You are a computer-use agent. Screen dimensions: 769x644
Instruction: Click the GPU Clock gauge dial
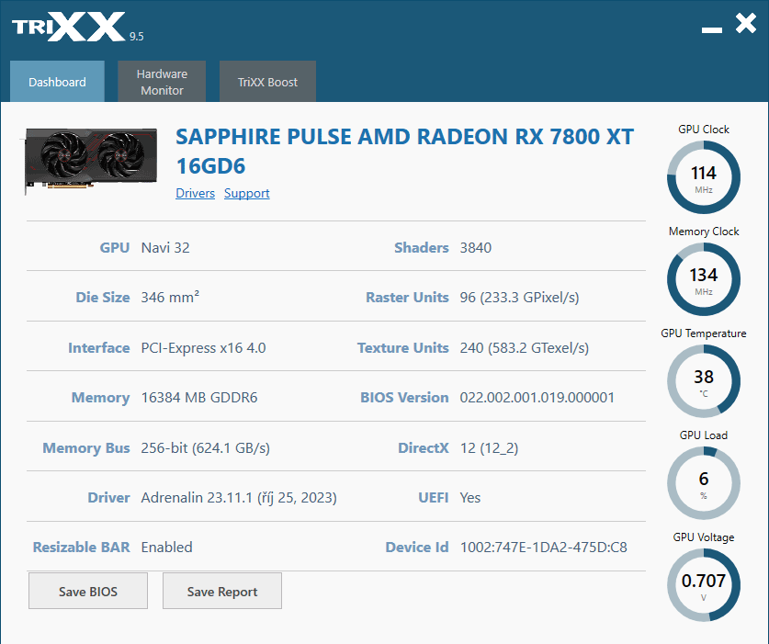pos(703,176)
